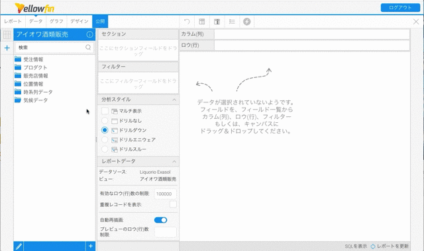This screenshot has height=251, width=424.
Task: Close the report builder with X icon
Action: click(x=416, y=22)
